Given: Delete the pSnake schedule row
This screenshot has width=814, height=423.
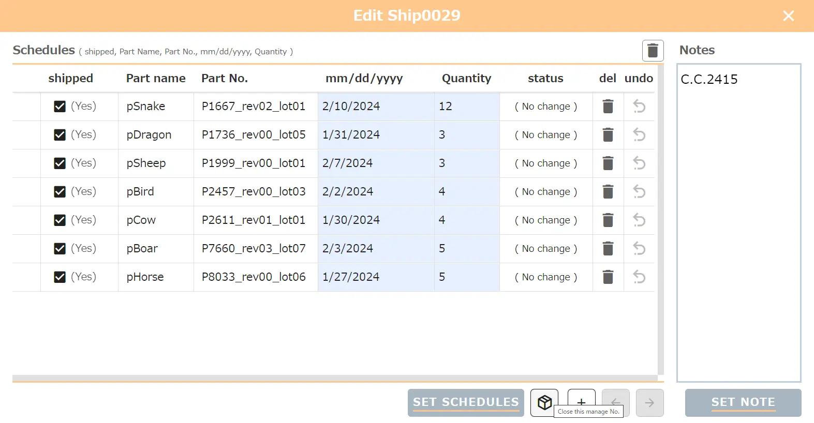Looking at the screenshot, I should 608,107.
